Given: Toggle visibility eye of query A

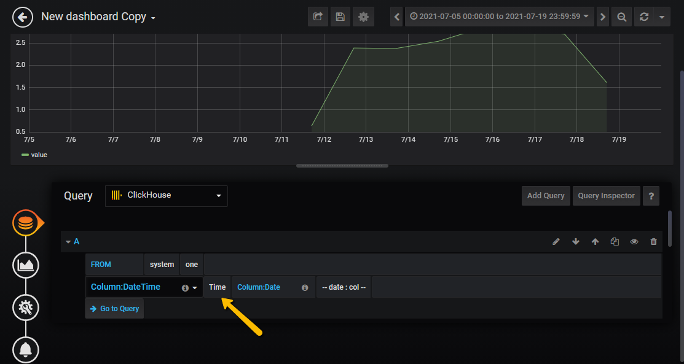Looking at the screenshot, I should [x=634, y=241].
